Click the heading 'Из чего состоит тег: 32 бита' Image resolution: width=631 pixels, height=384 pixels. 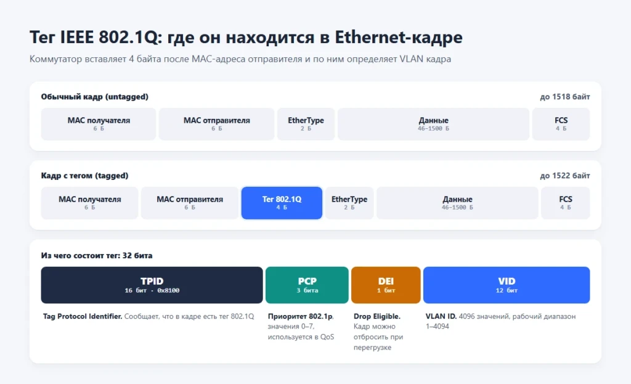pos(97,256)
